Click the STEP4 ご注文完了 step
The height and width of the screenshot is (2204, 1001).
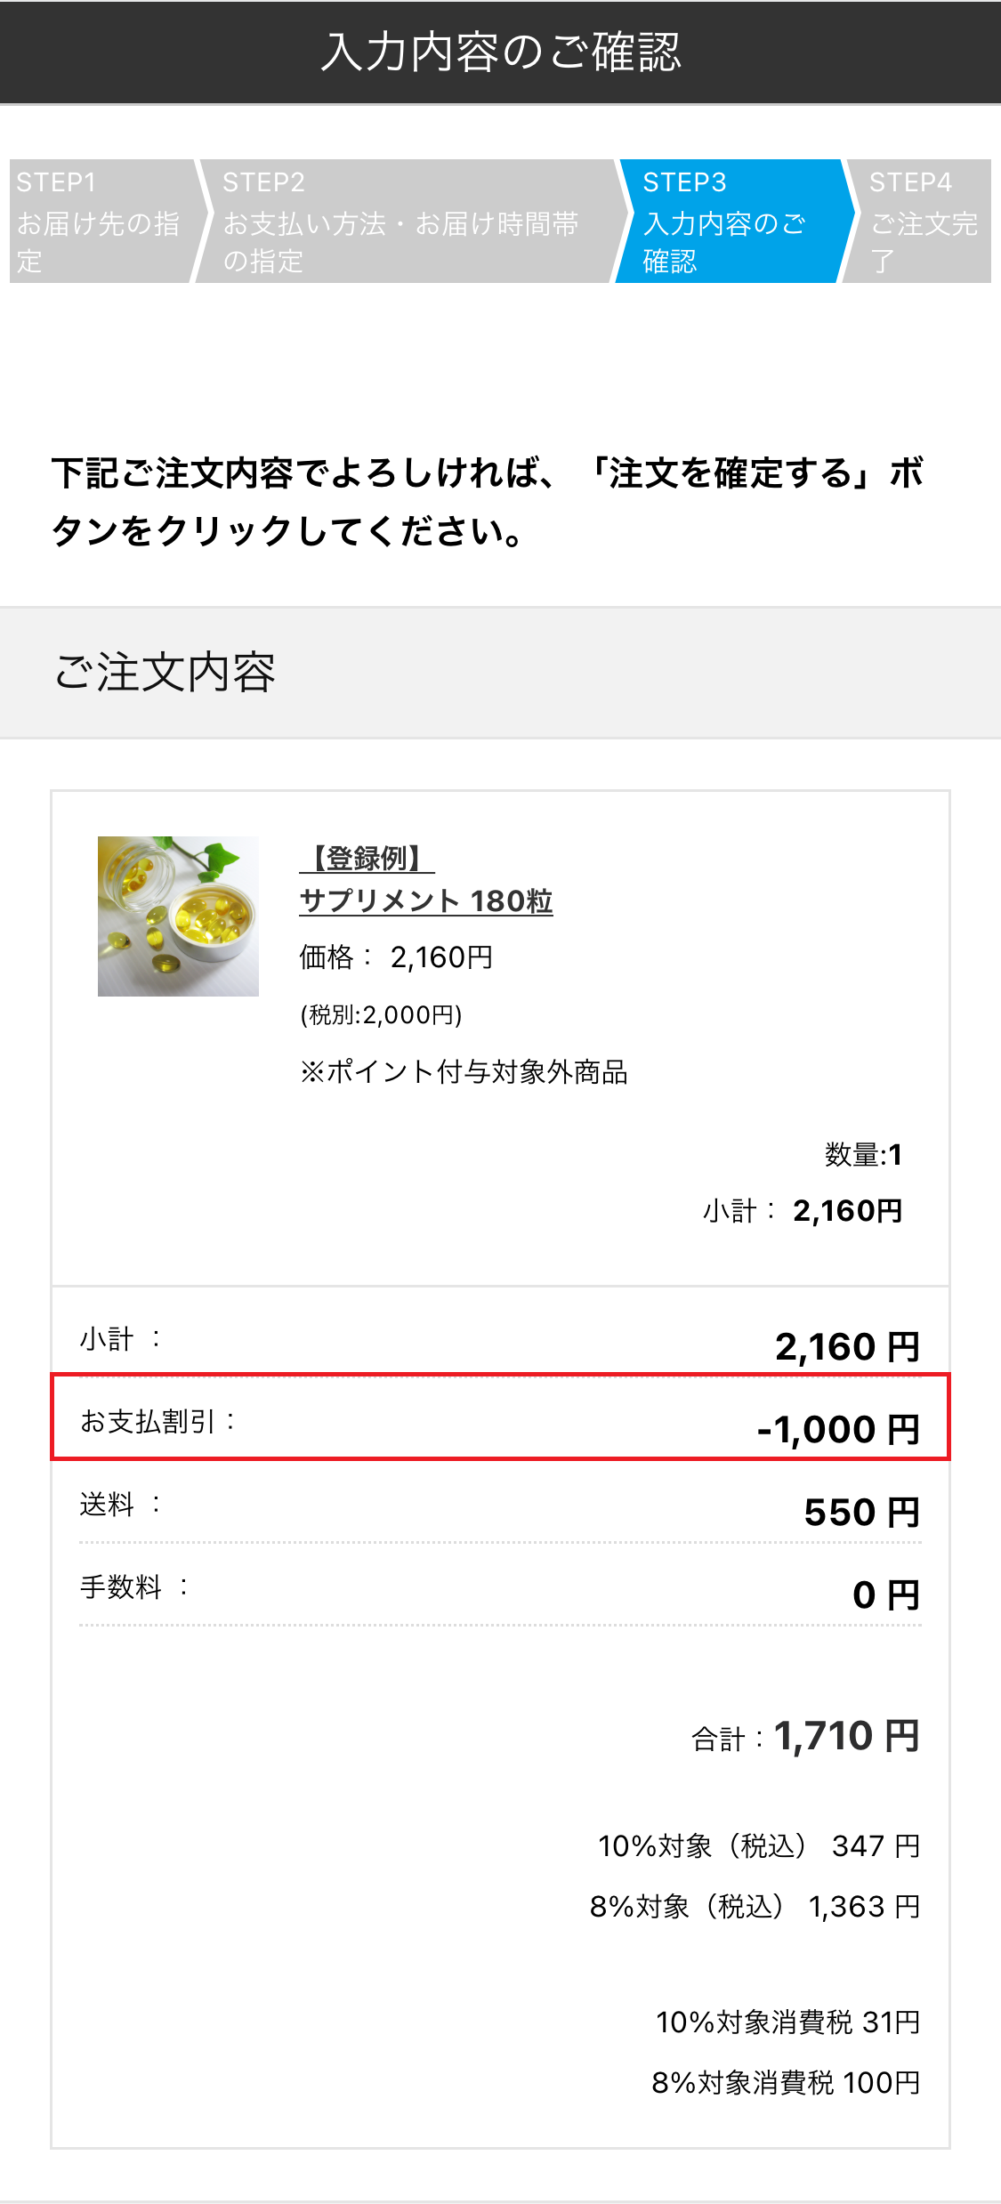click(x=920, y=222)
